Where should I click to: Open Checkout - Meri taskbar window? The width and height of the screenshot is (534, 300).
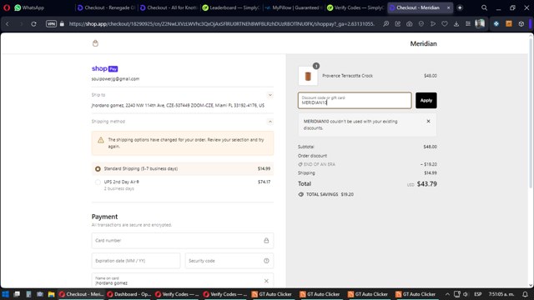[81, 294]
